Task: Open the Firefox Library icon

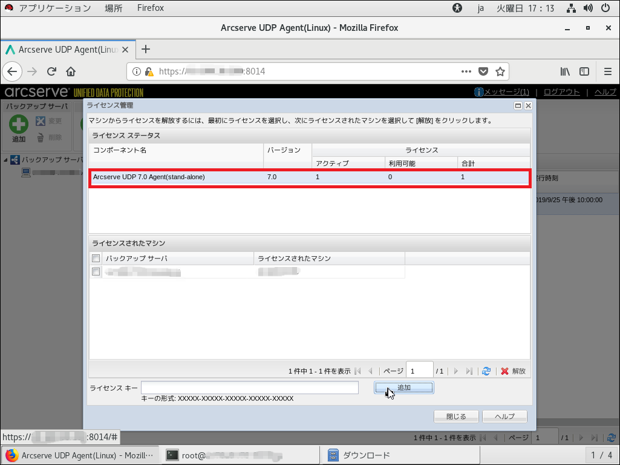Action: click(x=565, y=71)
